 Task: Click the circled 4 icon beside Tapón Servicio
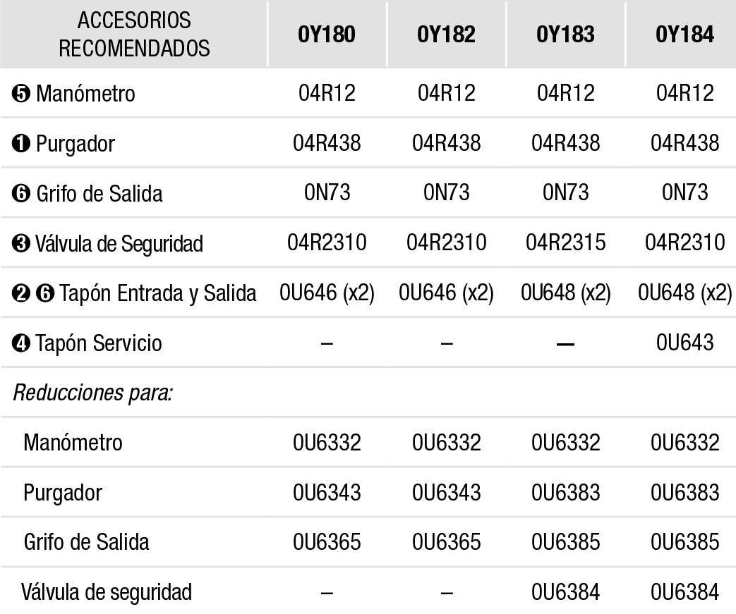click(x=20, y=343)
